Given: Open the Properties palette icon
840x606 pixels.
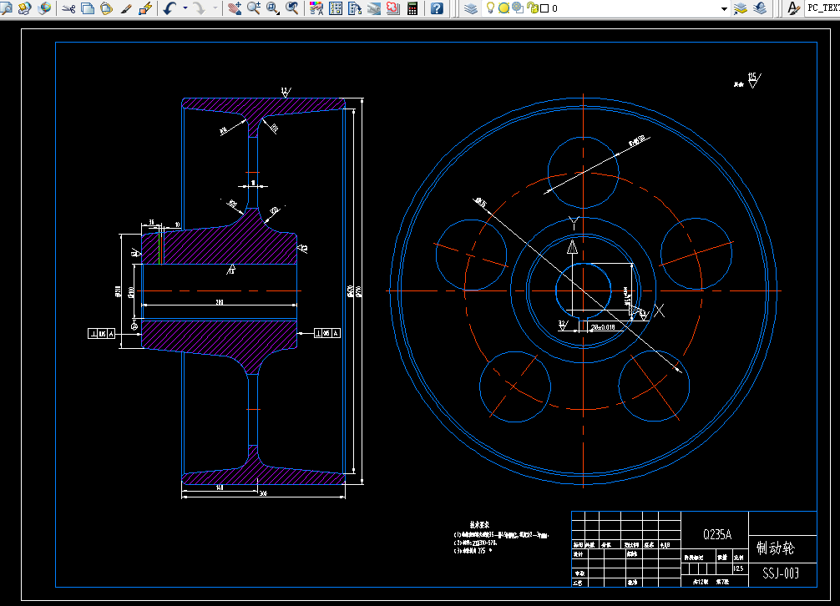Looking at the screenshot, I should coord(316,8).
